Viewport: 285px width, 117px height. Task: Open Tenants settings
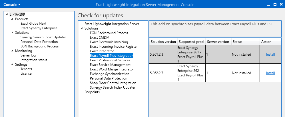click(26, 69)
